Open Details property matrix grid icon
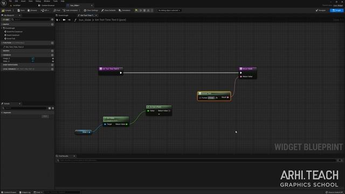The height and width of the screenshot is (194, 345). tap(50, 108)
